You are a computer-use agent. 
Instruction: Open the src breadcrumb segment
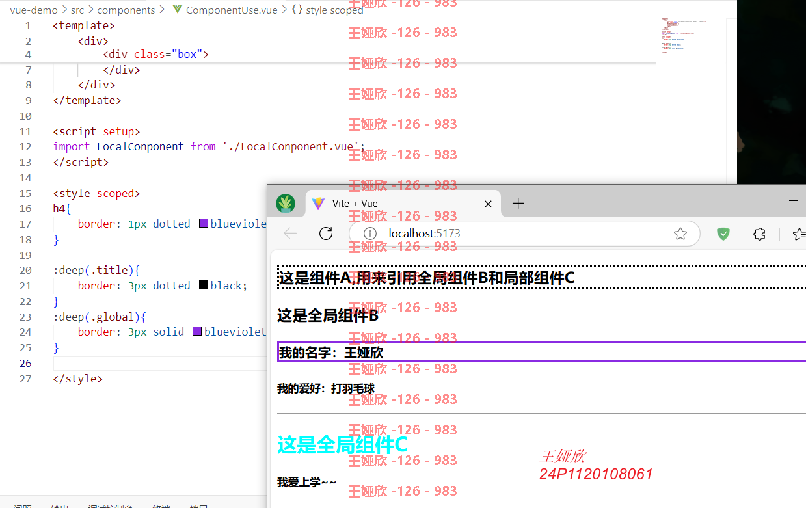point(77,10)
